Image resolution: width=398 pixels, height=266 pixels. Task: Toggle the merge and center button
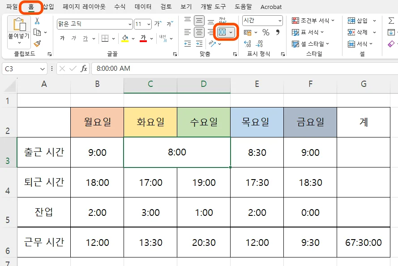222,32
